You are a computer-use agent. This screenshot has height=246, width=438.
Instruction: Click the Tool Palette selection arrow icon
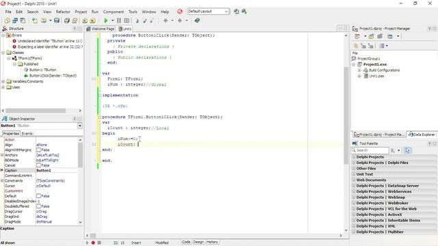408,150
